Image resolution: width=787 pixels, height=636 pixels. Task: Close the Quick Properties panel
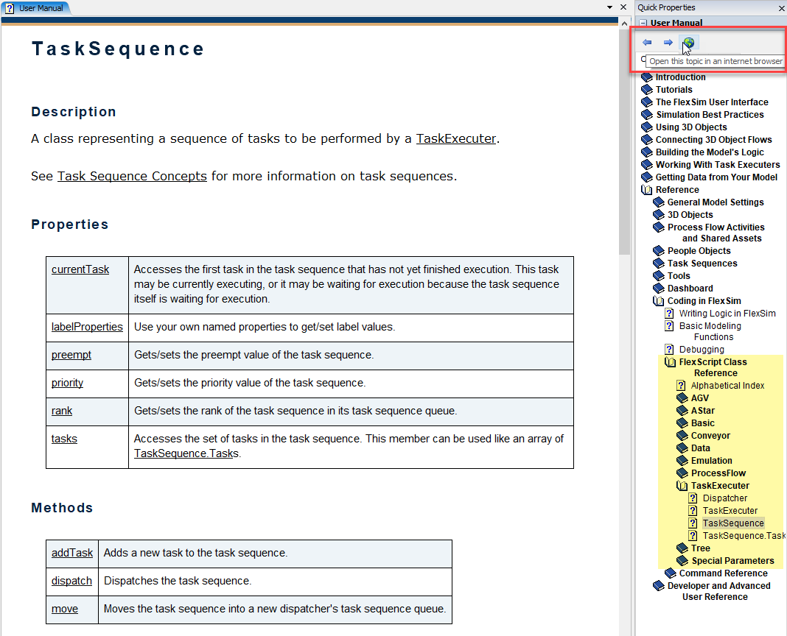tap(781, 8)
